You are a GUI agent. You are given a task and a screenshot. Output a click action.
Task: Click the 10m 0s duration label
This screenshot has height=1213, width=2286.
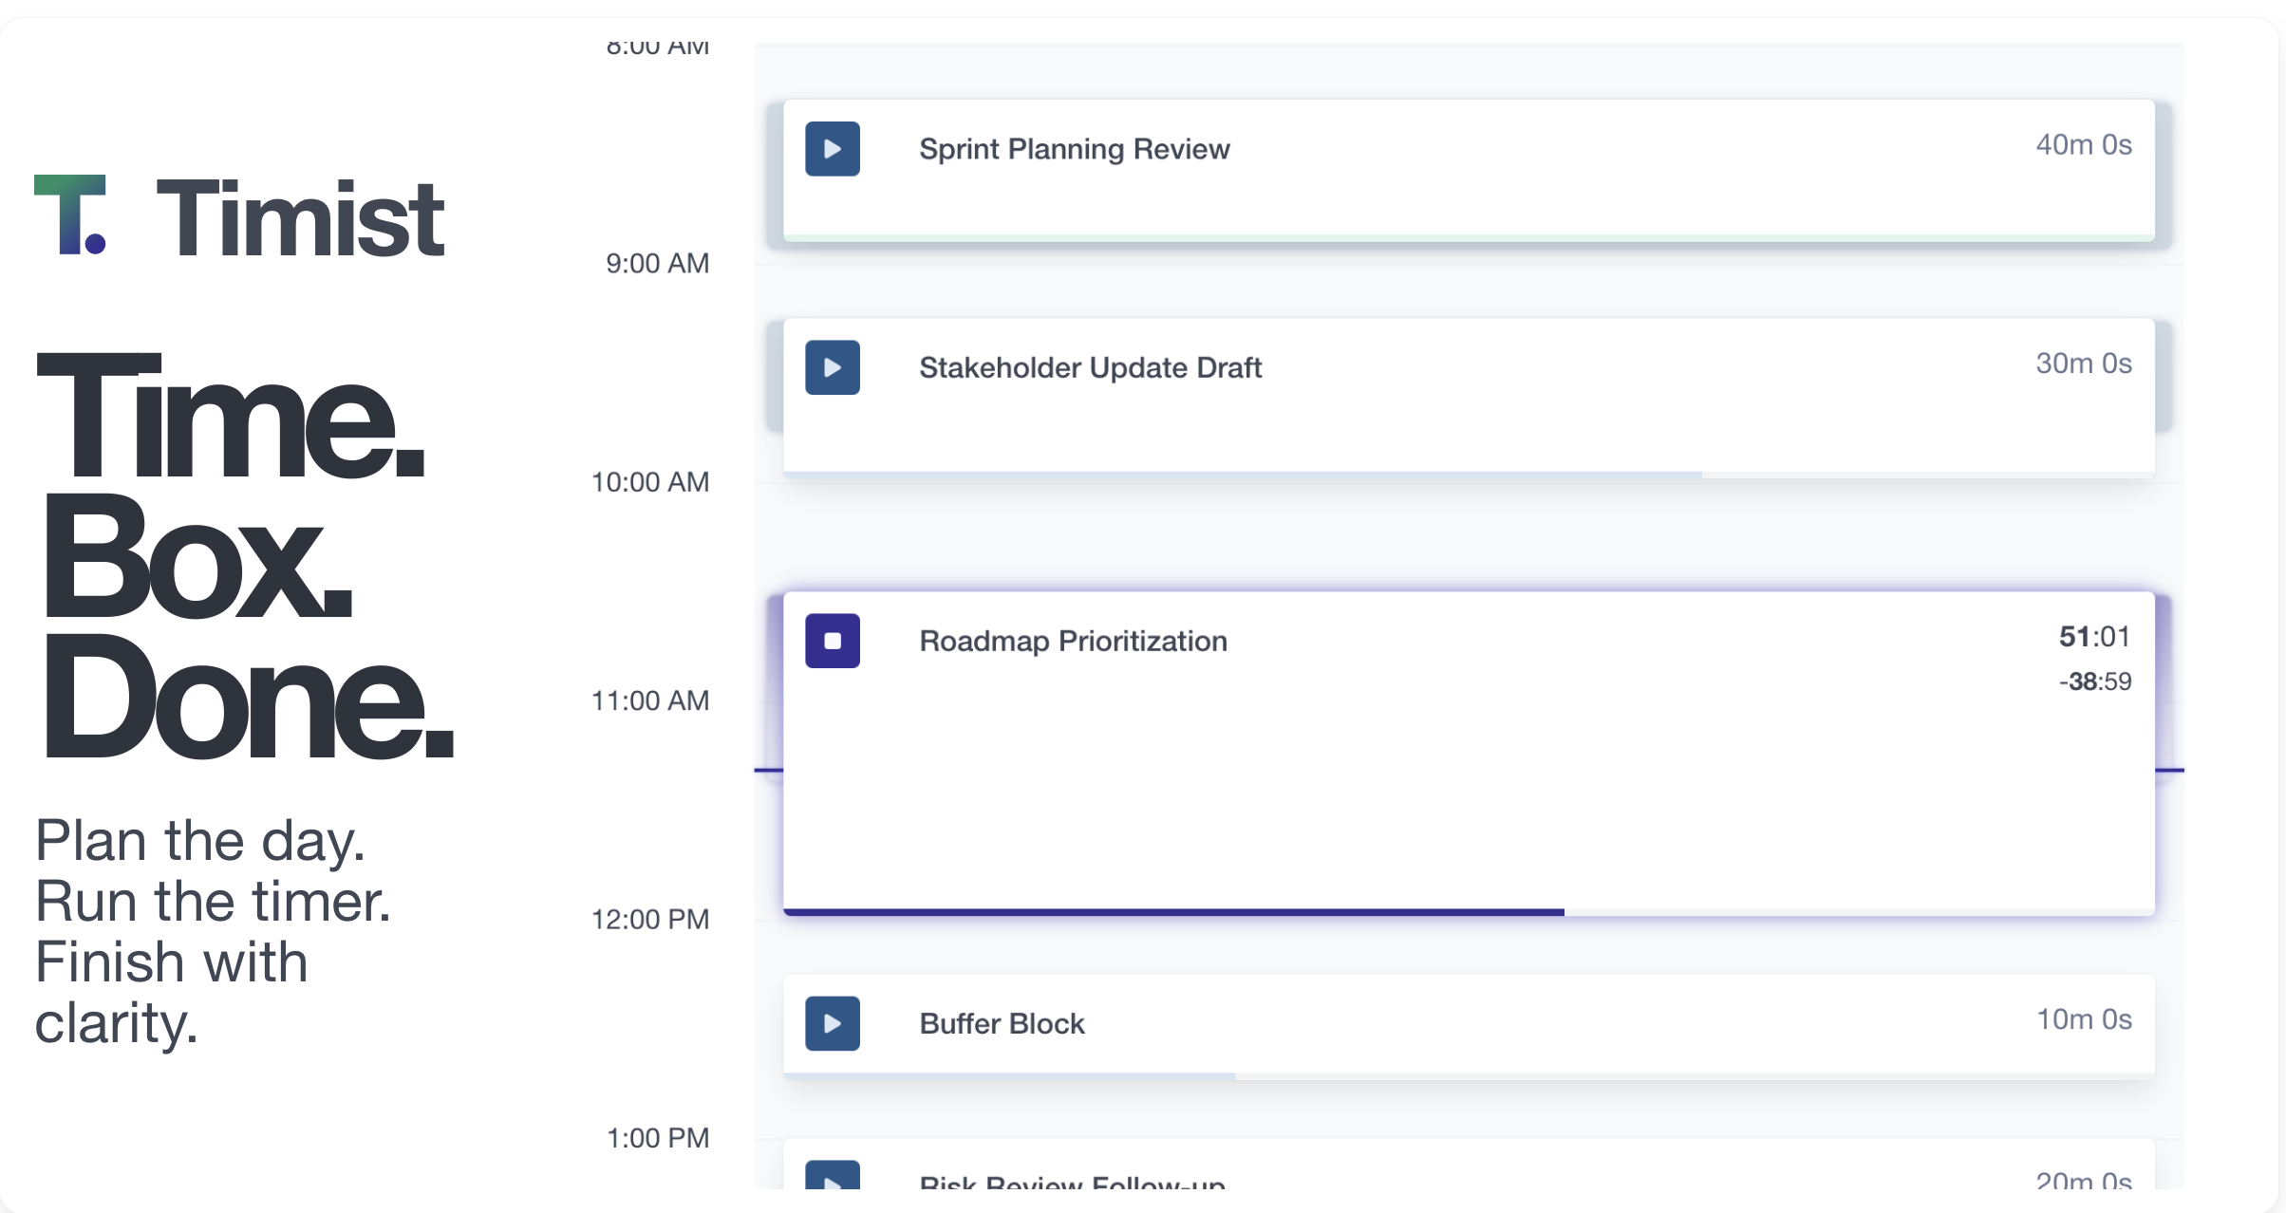[2084, 1018]
